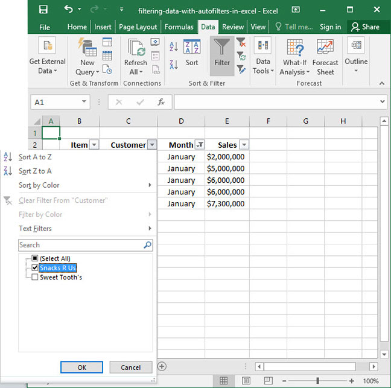Image resolution: width=391 pixels, height=388 pixels.
Task: Click the Reapply filter icon
Action: [241, 56]
